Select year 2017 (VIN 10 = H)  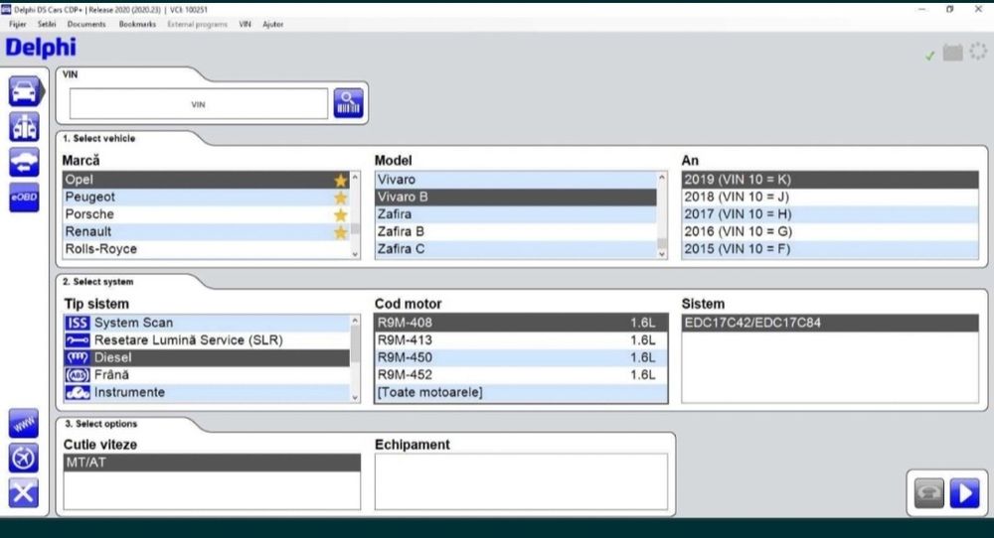(830, 214)
